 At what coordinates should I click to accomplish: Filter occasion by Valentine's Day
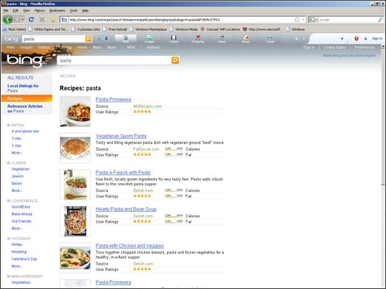pos(24,259)
